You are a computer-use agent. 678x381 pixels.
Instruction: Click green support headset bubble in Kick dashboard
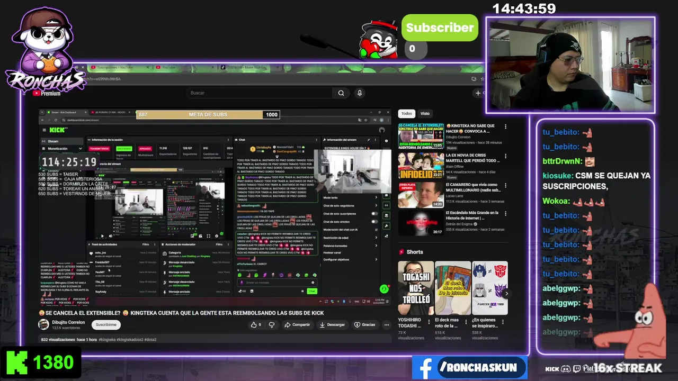[x=384, y=288]
